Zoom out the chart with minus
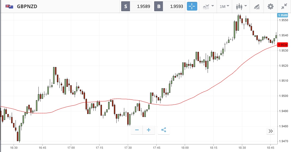291x152 pixels. [x=137, y=130]
